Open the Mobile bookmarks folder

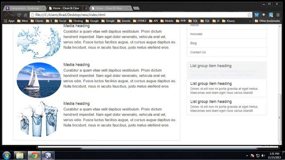167,21
